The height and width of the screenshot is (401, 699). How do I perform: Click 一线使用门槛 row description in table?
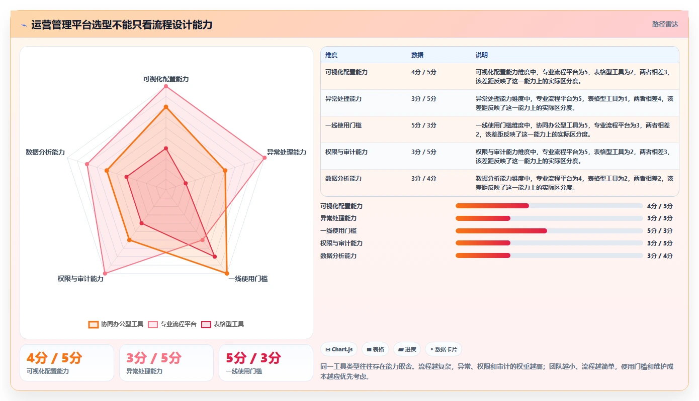click(573, 129)
